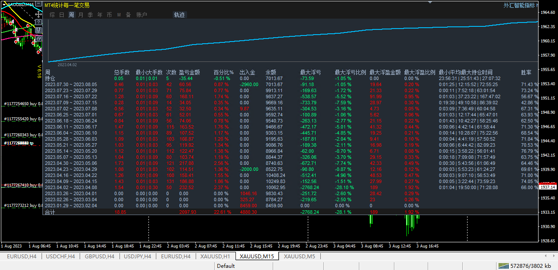558x270 pixels.
Task: Select the 周 weekly statistics period
Action: click(71, 15)
